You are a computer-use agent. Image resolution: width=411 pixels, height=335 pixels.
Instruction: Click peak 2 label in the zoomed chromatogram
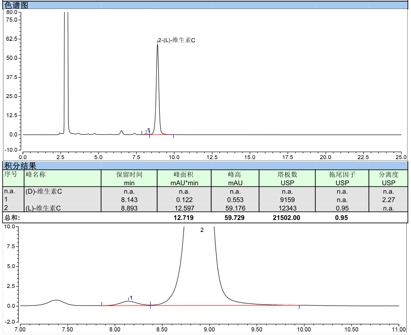(202, 230)
